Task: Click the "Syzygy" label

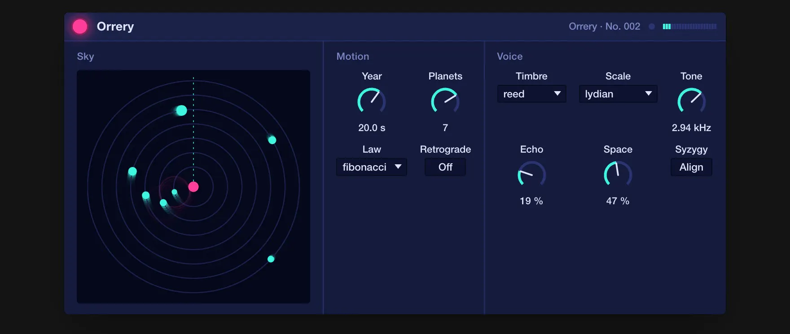Action: pos(691,149)
